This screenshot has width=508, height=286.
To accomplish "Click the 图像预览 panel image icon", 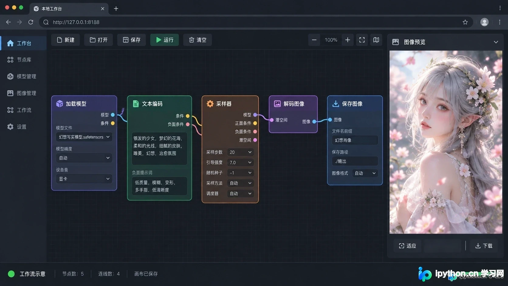I will click(396, 42).
